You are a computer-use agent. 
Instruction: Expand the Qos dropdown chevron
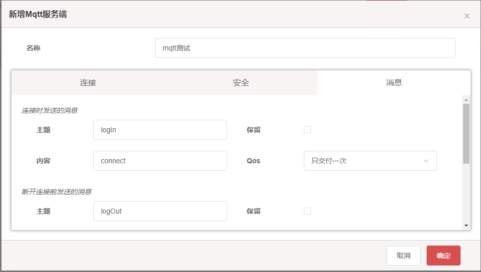coord(426,161)
